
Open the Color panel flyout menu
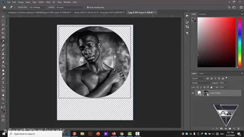(242, 14)
